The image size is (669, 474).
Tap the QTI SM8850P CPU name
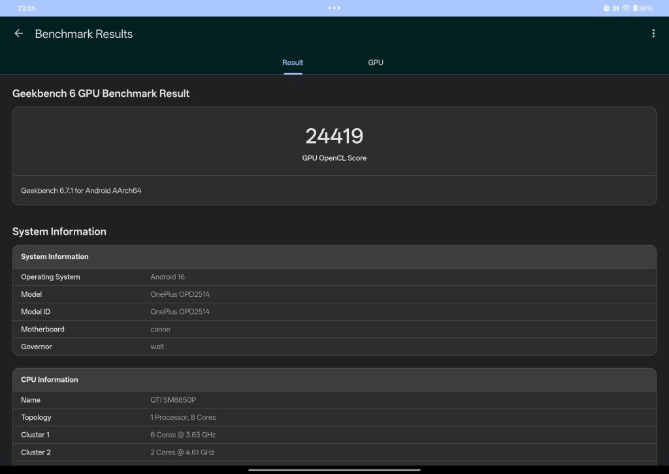coord(173,399)
